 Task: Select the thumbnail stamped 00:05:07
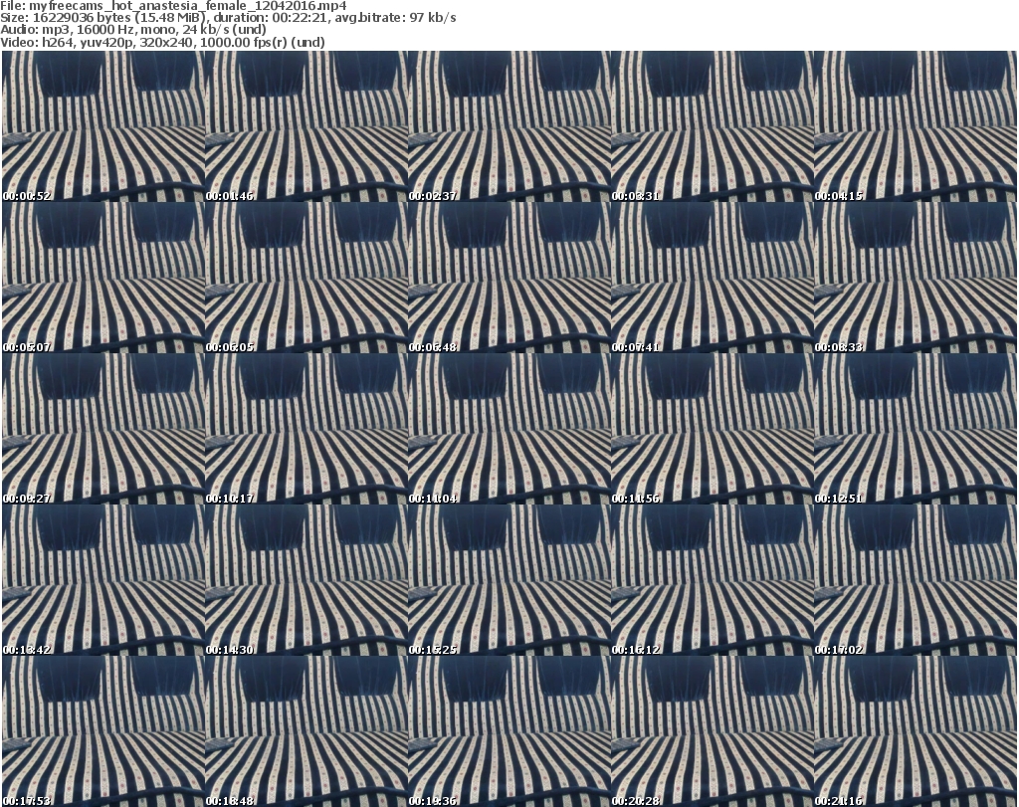[103, 278]
